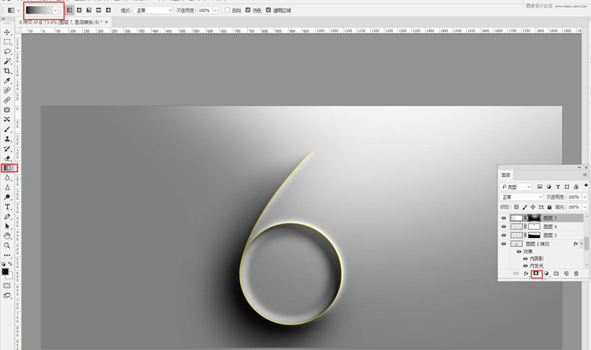The width and height of the screenshot is (591, 350).
Task: Select the Type tool
Action: coord(7,207)
